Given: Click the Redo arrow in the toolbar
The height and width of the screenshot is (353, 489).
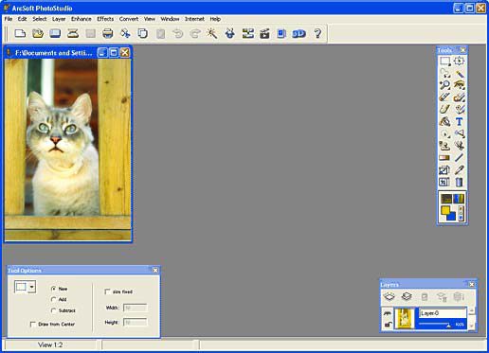Looking at the screenshot, I should tap(195, 33).
